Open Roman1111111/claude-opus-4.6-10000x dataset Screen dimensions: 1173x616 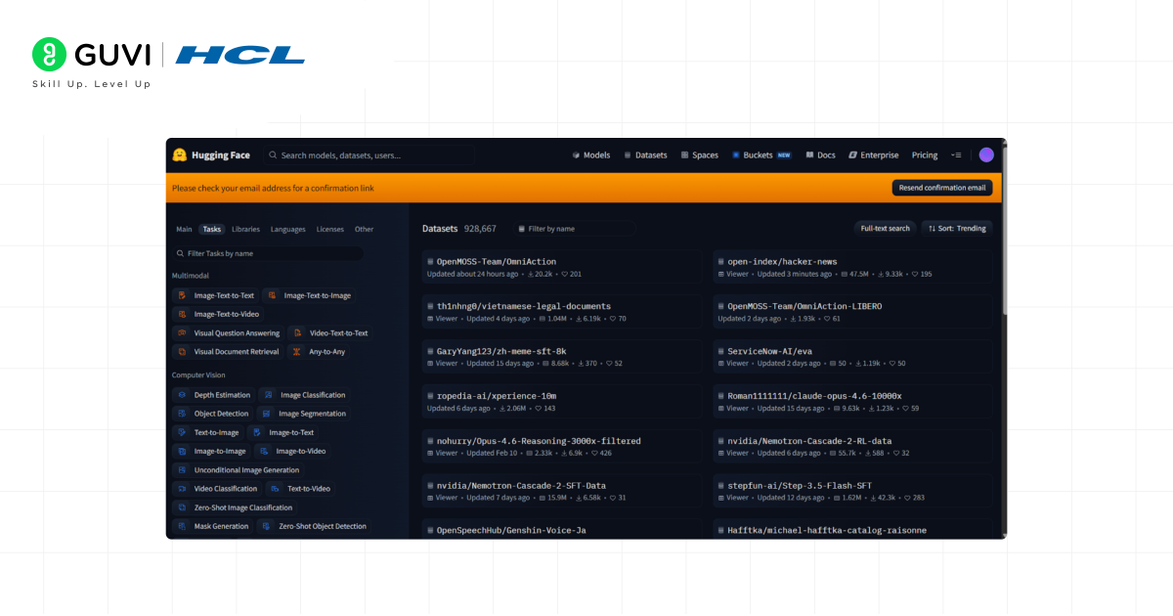point(851,402)
